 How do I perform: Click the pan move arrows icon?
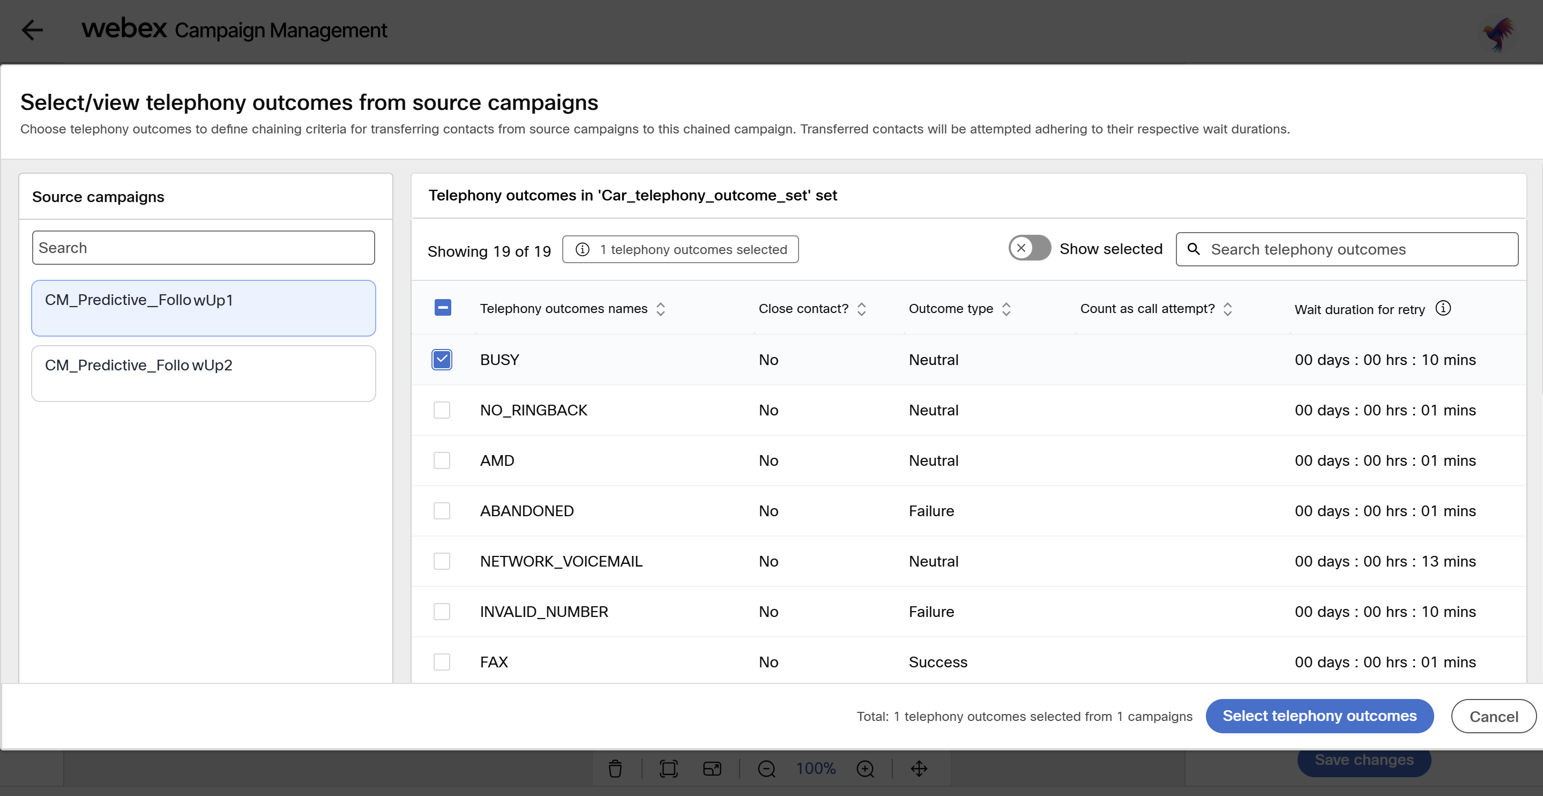919,769
